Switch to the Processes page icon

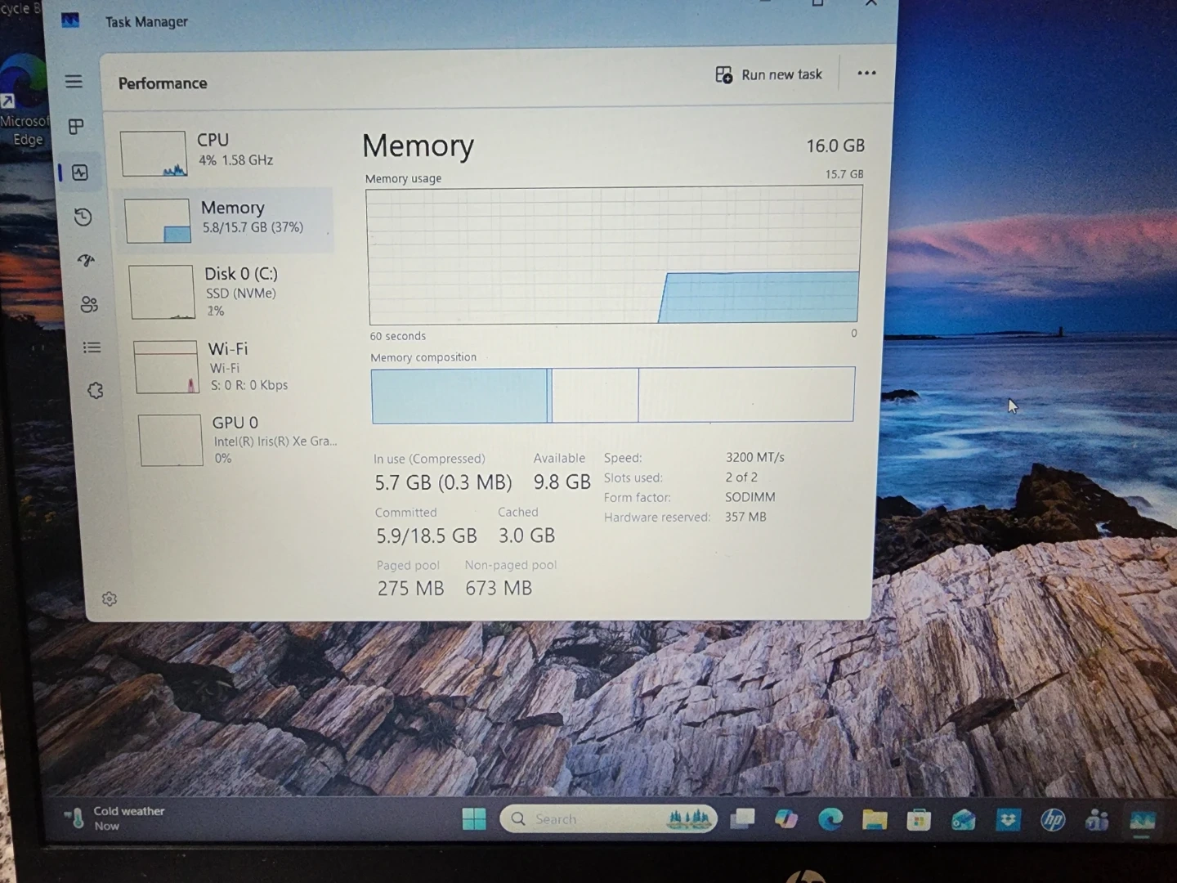tap(76, 127)
